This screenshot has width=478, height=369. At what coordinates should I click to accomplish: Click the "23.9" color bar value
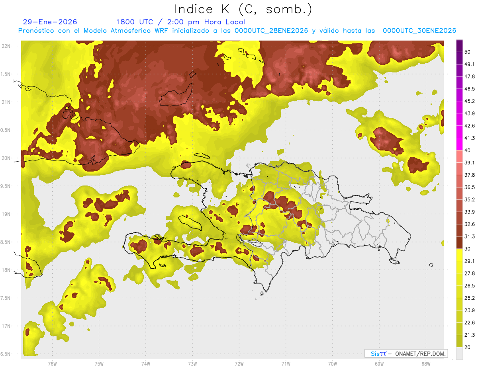(470, 310)
